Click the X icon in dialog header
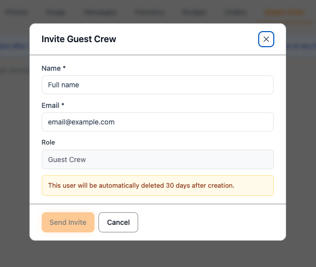The width and height of the screenshot is (316, 267). pos(266,39)
